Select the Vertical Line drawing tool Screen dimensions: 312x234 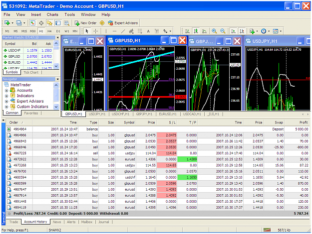click(106, 31)
